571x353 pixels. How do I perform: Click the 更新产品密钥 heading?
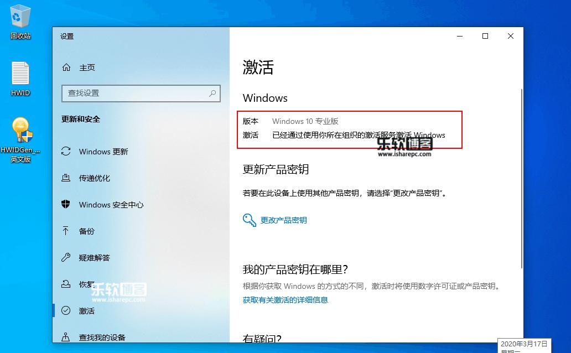276,169
